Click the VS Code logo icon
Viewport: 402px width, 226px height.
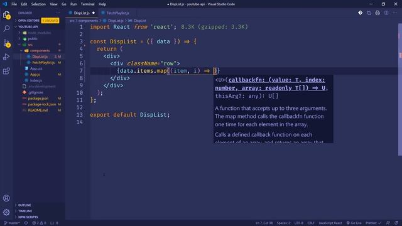4,4
